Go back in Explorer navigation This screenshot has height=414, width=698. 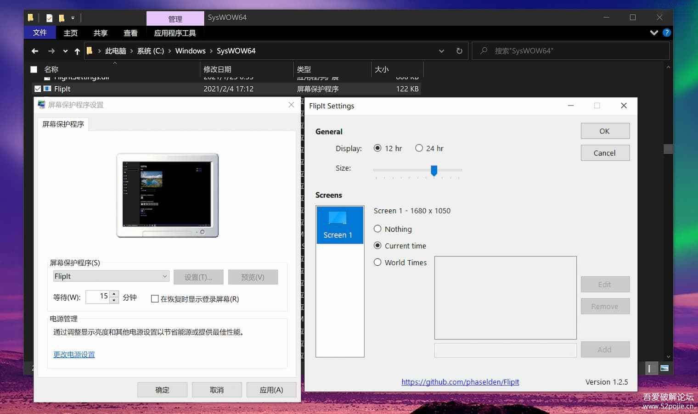(x=35, y=51)
